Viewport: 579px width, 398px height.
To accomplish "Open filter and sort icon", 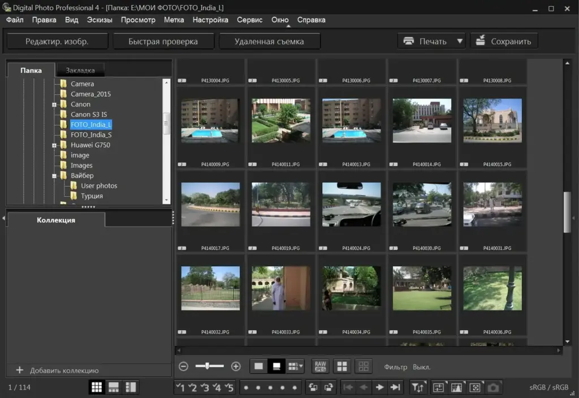I will click(x=418, y=387).
